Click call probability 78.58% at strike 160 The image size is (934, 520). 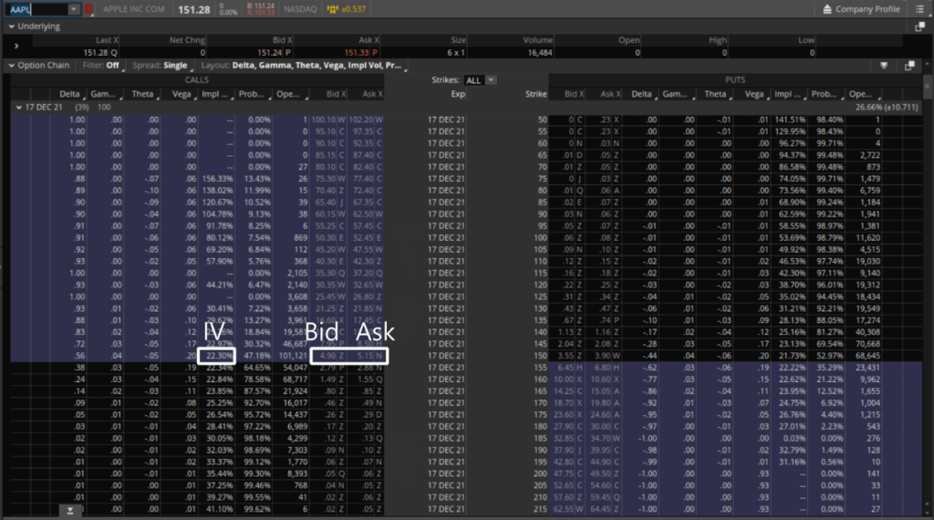point(257,380)
